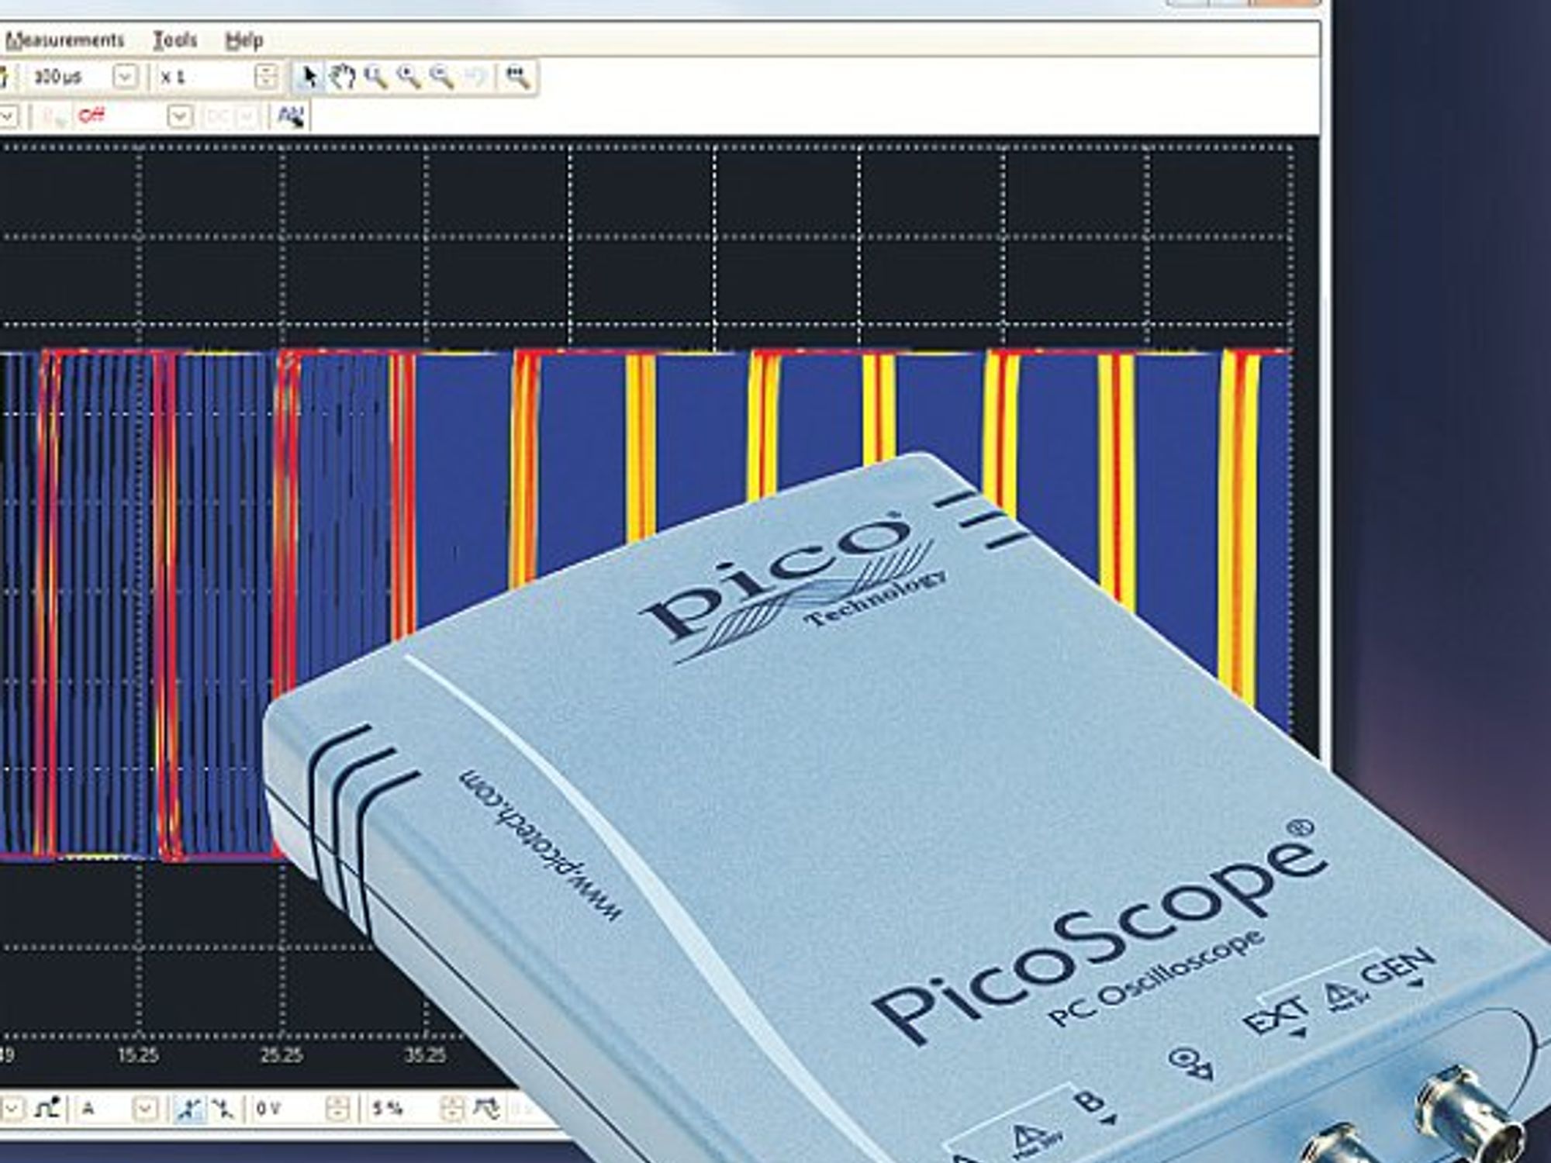Open the 300 µs timebase dropdown
The width and height of the screenshot is (1551, 1163).
pyautogui.click(x=125, y=77)
